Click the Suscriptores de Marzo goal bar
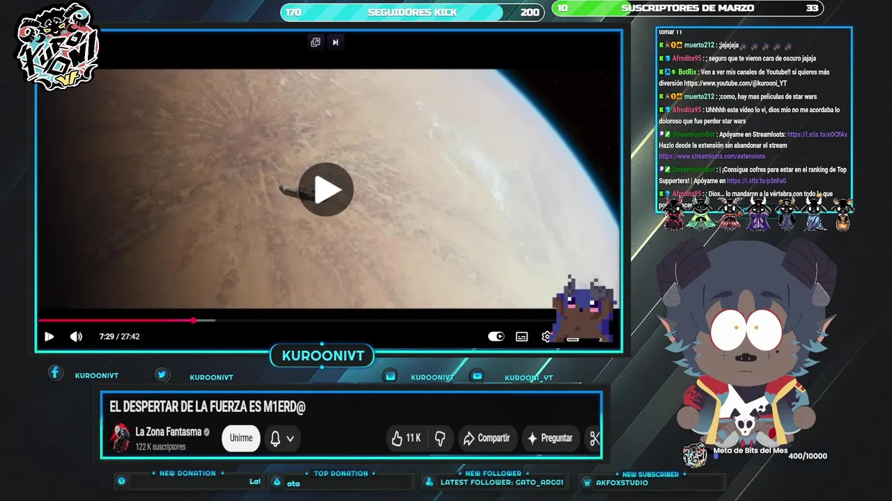 [688, 8]
